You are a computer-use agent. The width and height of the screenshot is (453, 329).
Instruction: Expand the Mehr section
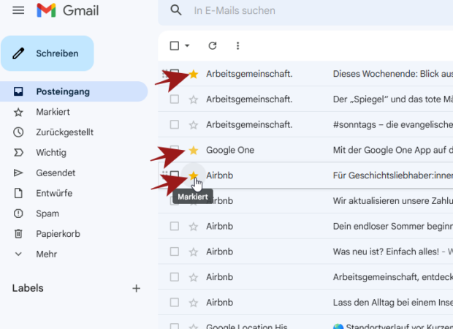(46, 254)
